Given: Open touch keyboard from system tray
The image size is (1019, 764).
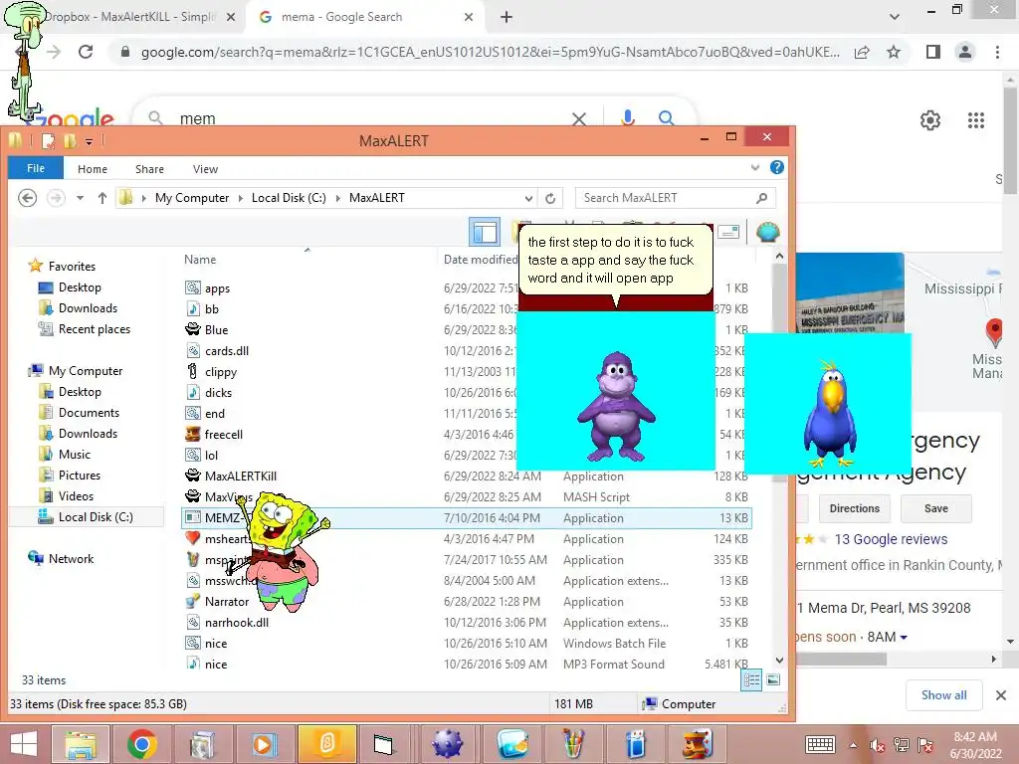Looking at the screenshot, I should pos(820,744).
